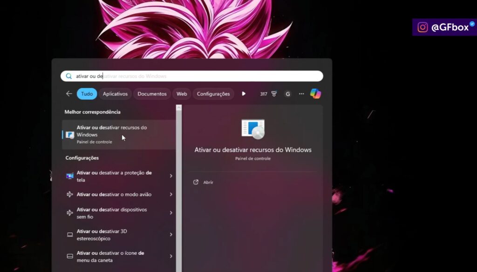Viewport: 477px width, 272px height.
Task: Click the open external icon beside Abrir
Action: coord(196,182)
